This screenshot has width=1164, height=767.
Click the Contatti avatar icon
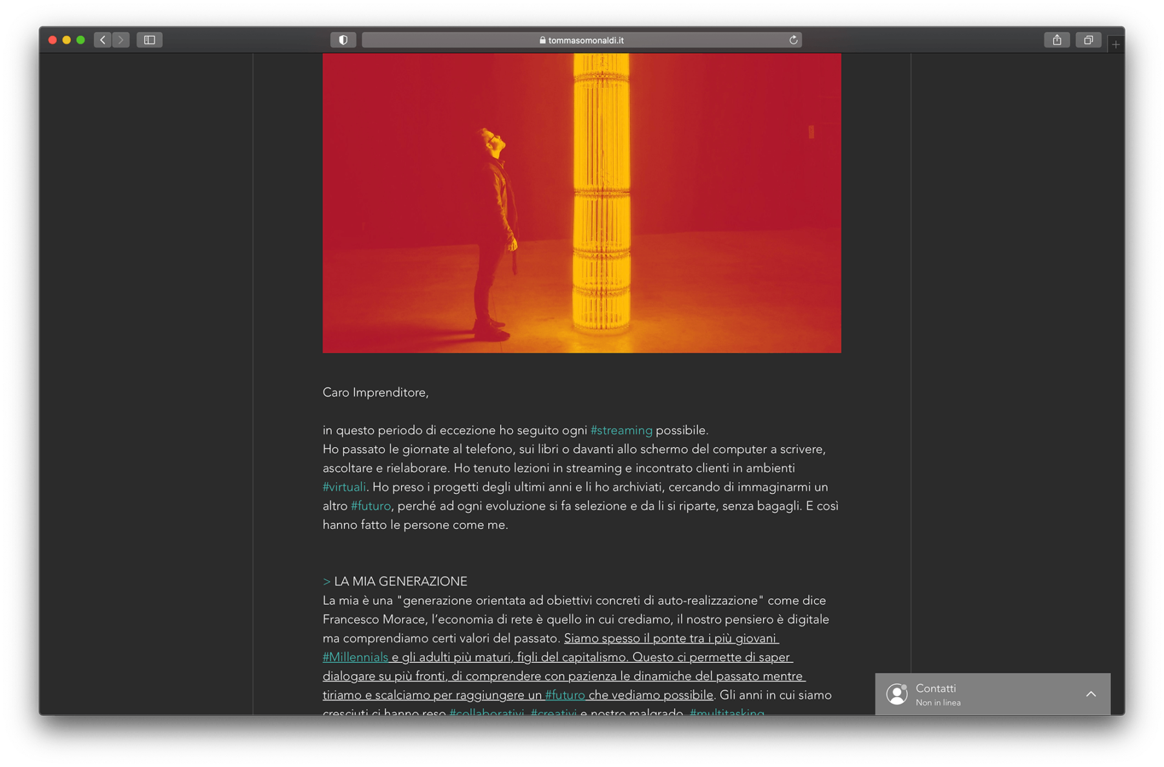897,694
